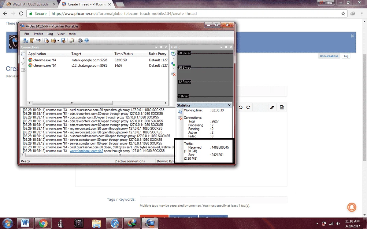Click the taskbar volume speaker icon
The height and width of the screenshot is (229, 367).
click(x=338, y=224)
